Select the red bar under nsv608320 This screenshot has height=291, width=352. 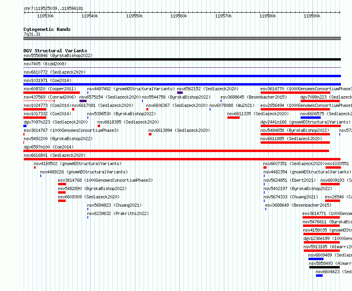point(52,93)
